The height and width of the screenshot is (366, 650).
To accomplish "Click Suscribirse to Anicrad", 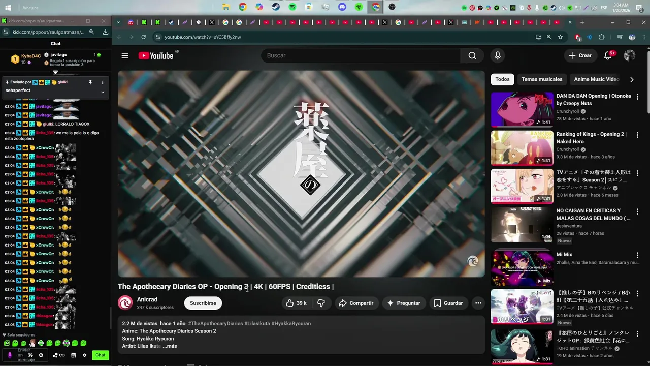I will tap(203, 303).
